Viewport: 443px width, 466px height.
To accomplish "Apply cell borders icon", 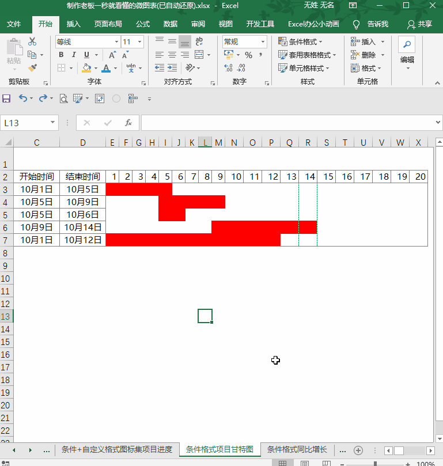I will [61, 68].
